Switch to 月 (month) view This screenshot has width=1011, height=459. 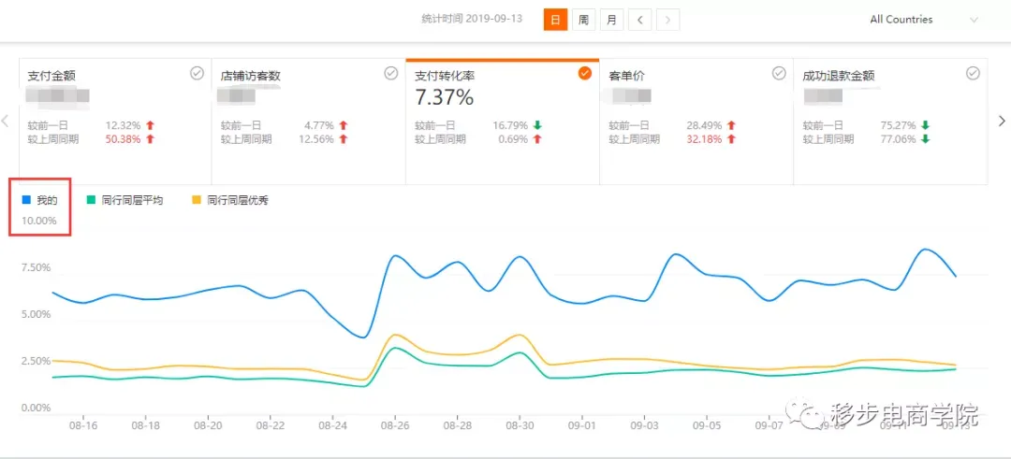click(611, 20)
